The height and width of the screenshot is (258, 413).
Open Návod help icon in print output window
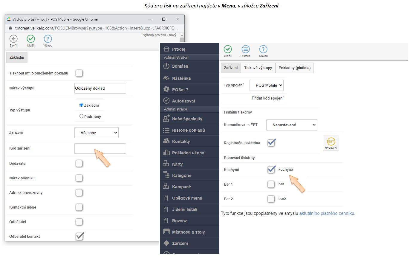tap(48, 39)
